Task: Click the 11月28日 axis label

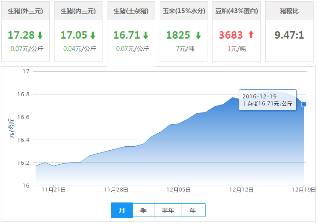Action: point(116,190)
